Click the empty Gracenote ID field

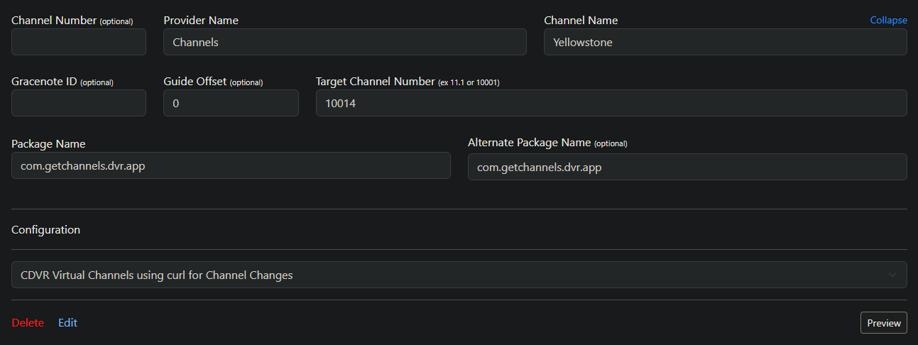[x=79, y=103]
